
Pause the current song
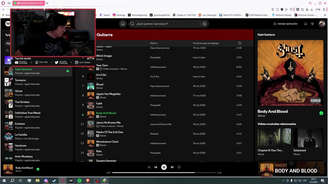point(164,167)
